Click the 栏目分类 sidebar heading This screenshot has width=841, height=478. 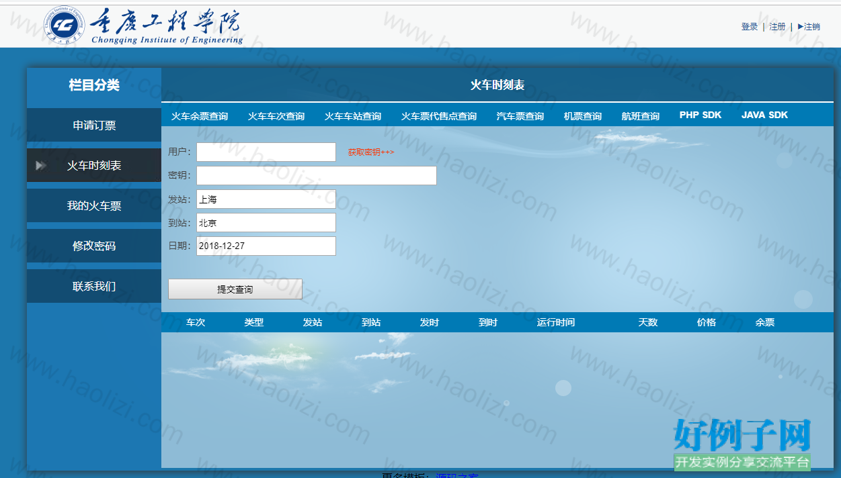click(x=94, y=85)
